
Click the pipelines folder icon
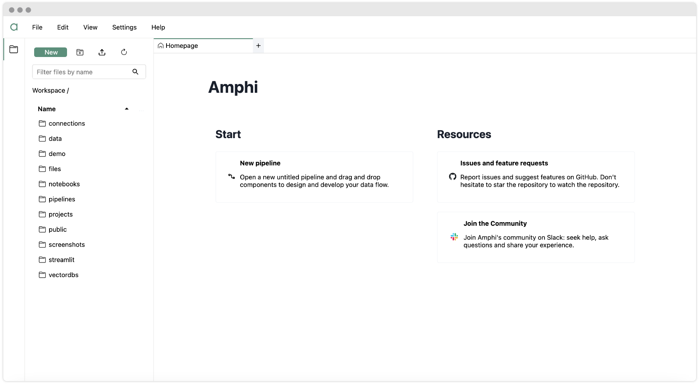[x=42, y=199]
